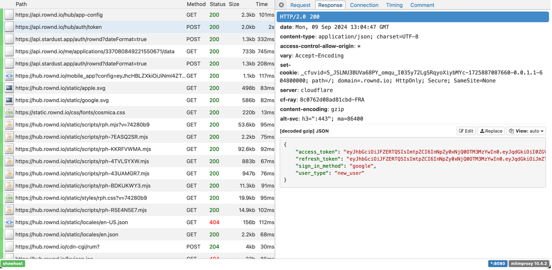Click the CSS icon for rph.css stylesheet
The width and height of the screenshot is (552, 270).
(9, 198)
